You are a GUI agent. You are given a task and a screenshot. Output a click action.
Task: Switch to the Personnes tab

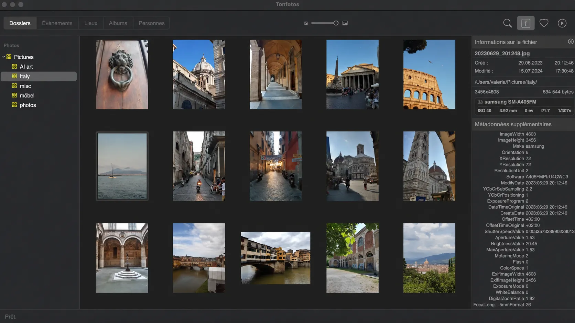pyautogui.click(x=151, y=23)
